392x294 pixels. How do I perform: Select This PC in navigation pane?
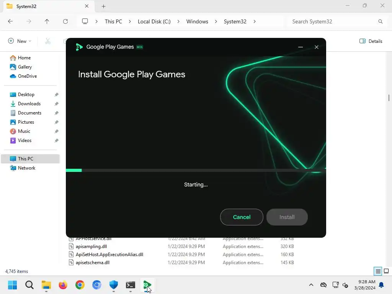pos(30,159)
